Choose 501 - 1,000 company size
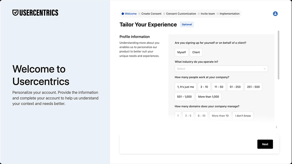The image size is (292, 164). 184,96
